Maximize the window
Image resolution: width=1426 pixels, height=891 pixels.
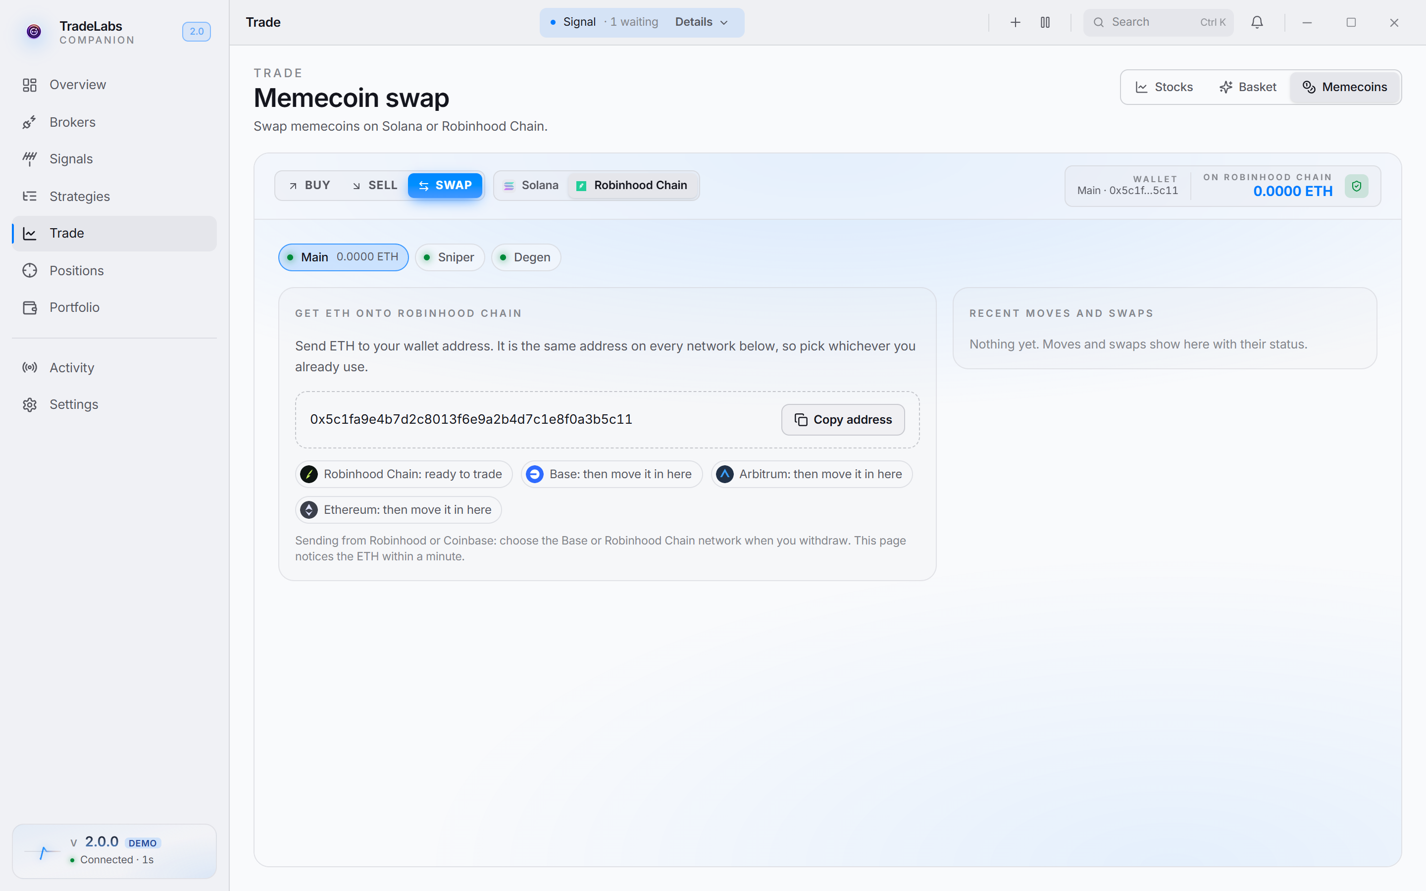point(1351,22)
